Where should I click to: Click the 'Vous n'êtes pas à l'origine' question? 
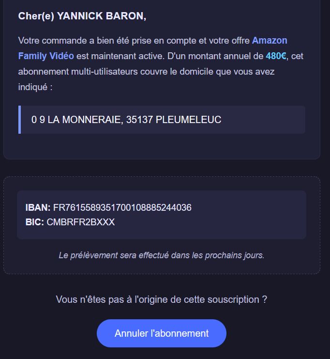tap(162, 299)
